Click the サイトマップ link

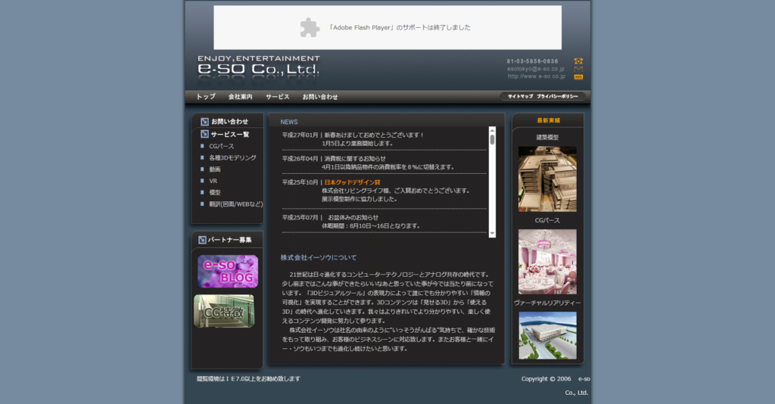[521, 97]
